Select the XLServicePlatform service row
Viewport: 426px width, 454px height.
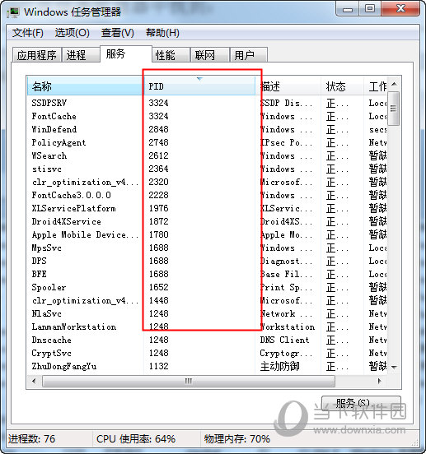(207, 208)
